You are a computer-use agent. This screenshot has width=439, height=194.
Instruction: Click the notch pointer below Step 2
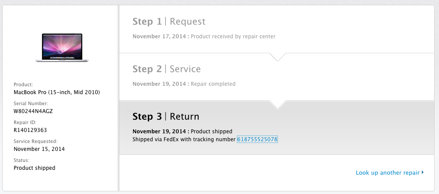pyautogui.click(x=278, y=104)
